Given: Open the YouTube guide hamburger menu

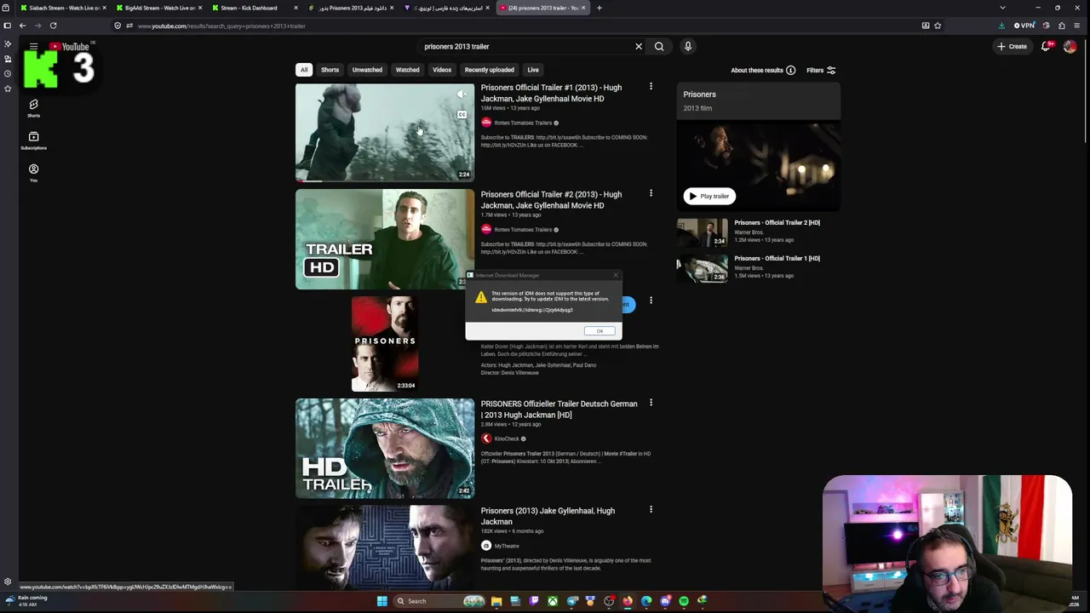Looking at the screenshot, I should (x=33, y=47).
